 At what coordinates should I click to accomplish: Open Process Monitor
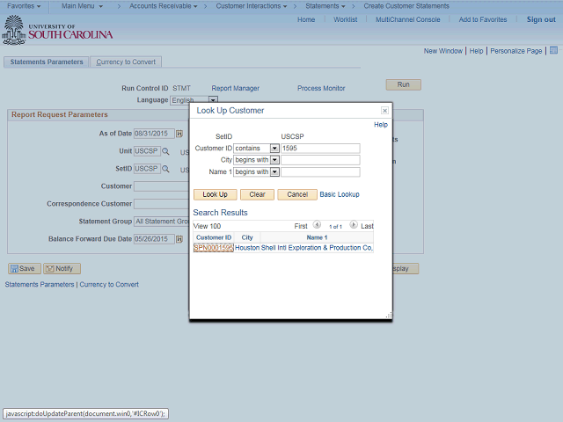321,88
